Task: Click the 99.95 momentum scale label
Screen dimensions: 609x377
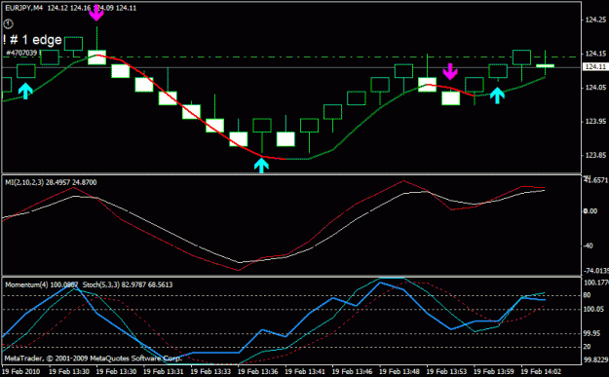Action: coord(592,333)
